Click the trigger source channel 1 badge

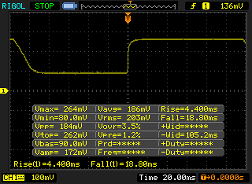tap(206, 6)
